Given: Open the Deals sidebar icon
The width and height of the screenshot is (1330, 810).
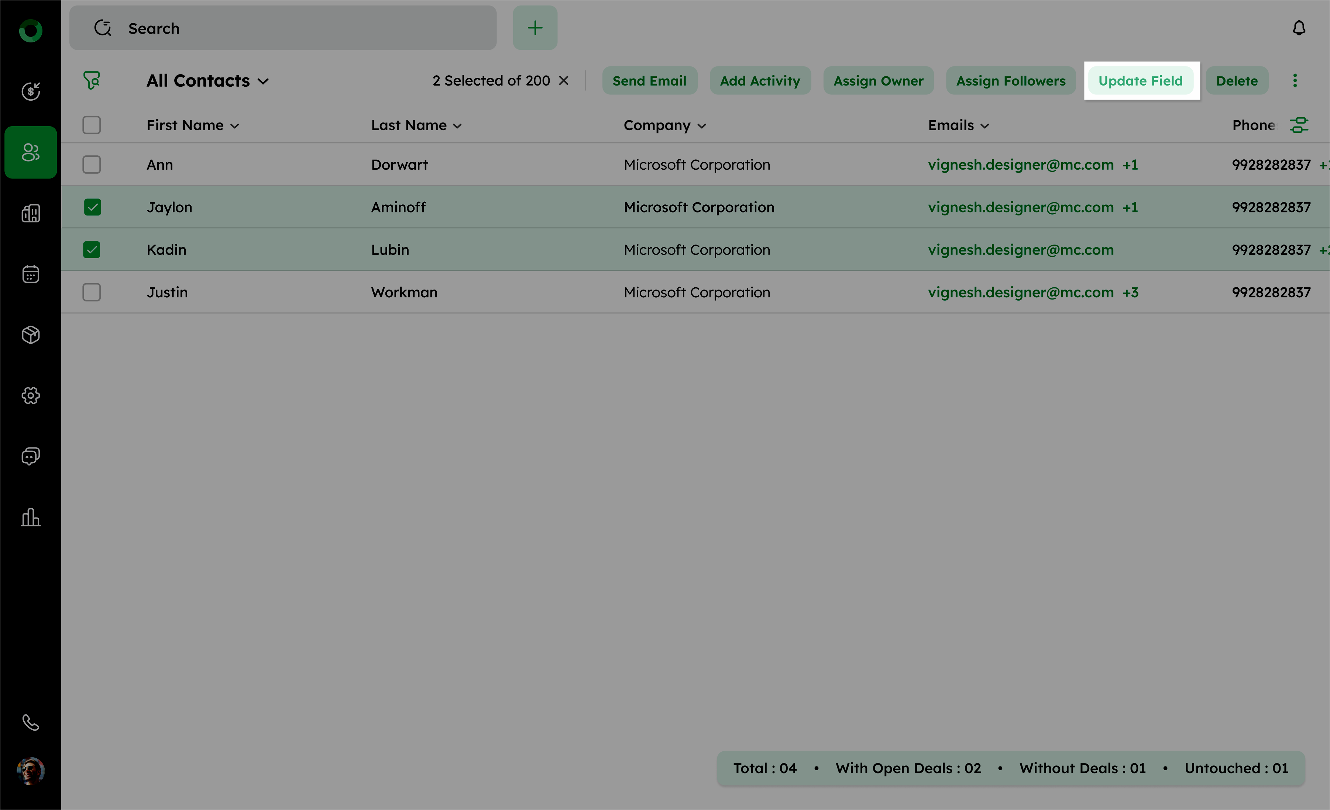Looking at the screenshot, I should pyautogui.click(x=31, y=91).
